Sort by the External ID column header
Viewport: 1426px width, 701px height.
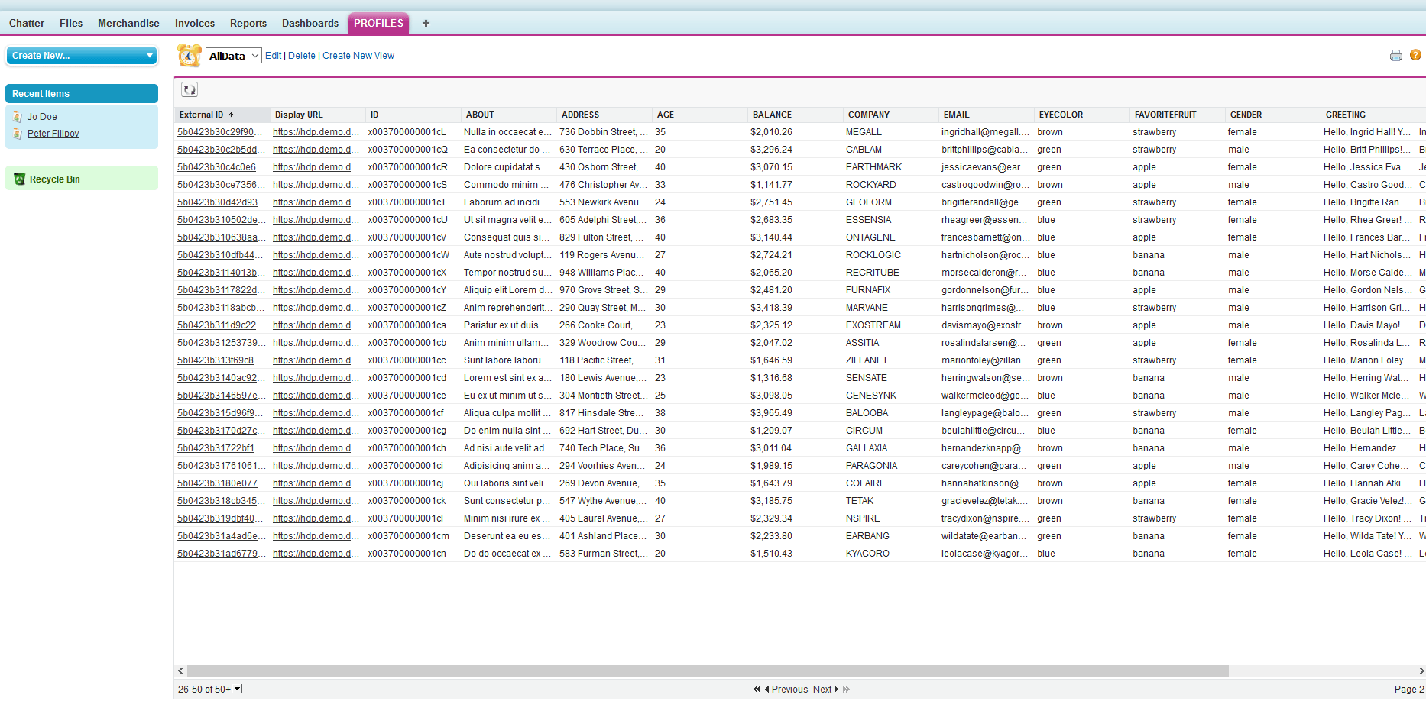[202, 115]
